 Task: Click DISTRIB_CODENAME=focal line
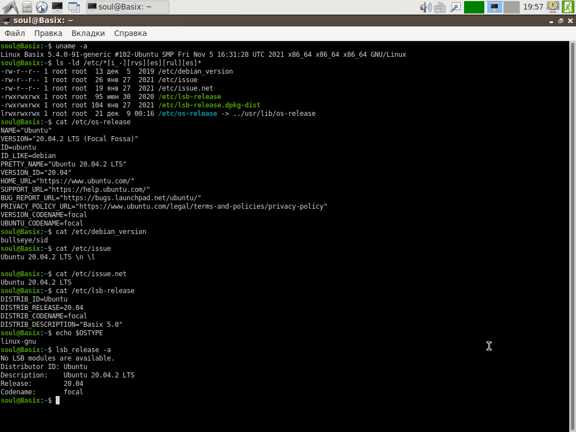tap(44, 316)
